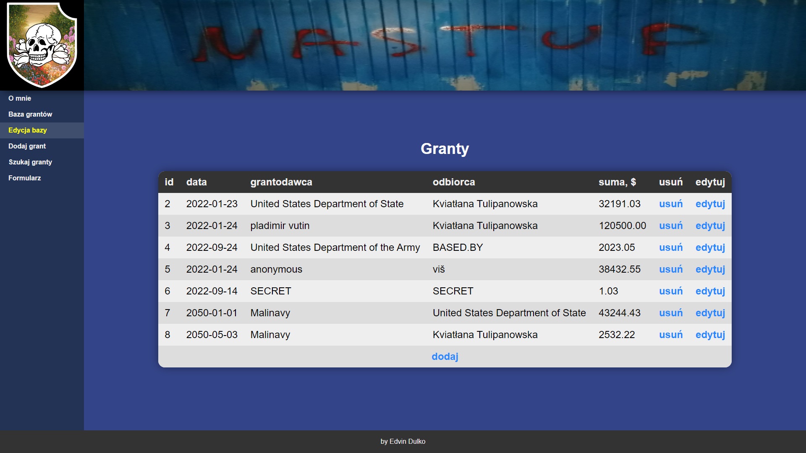
Task: Select the date 2022-01-23
Action: tap(212, 204)
